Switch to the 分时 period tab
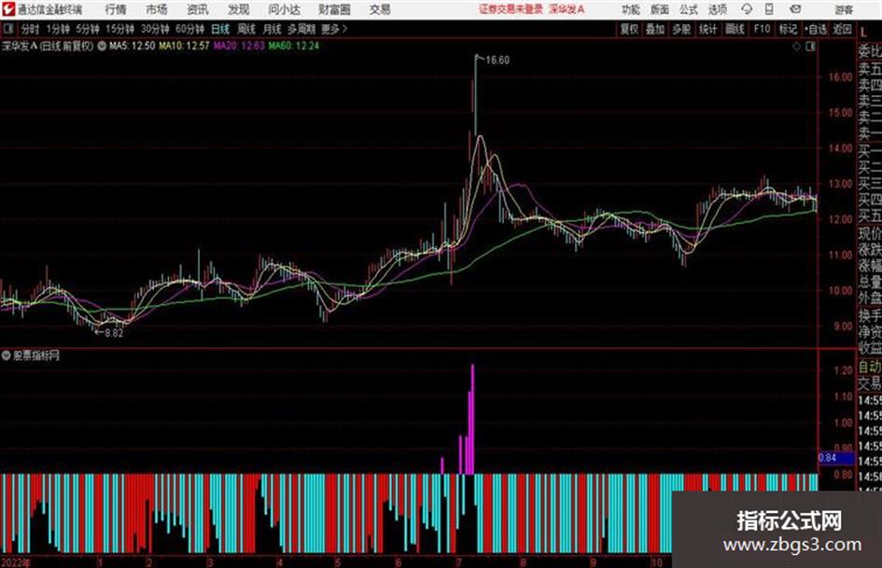The height and width of the screenshot is (568, 882). tap(30, 29)
